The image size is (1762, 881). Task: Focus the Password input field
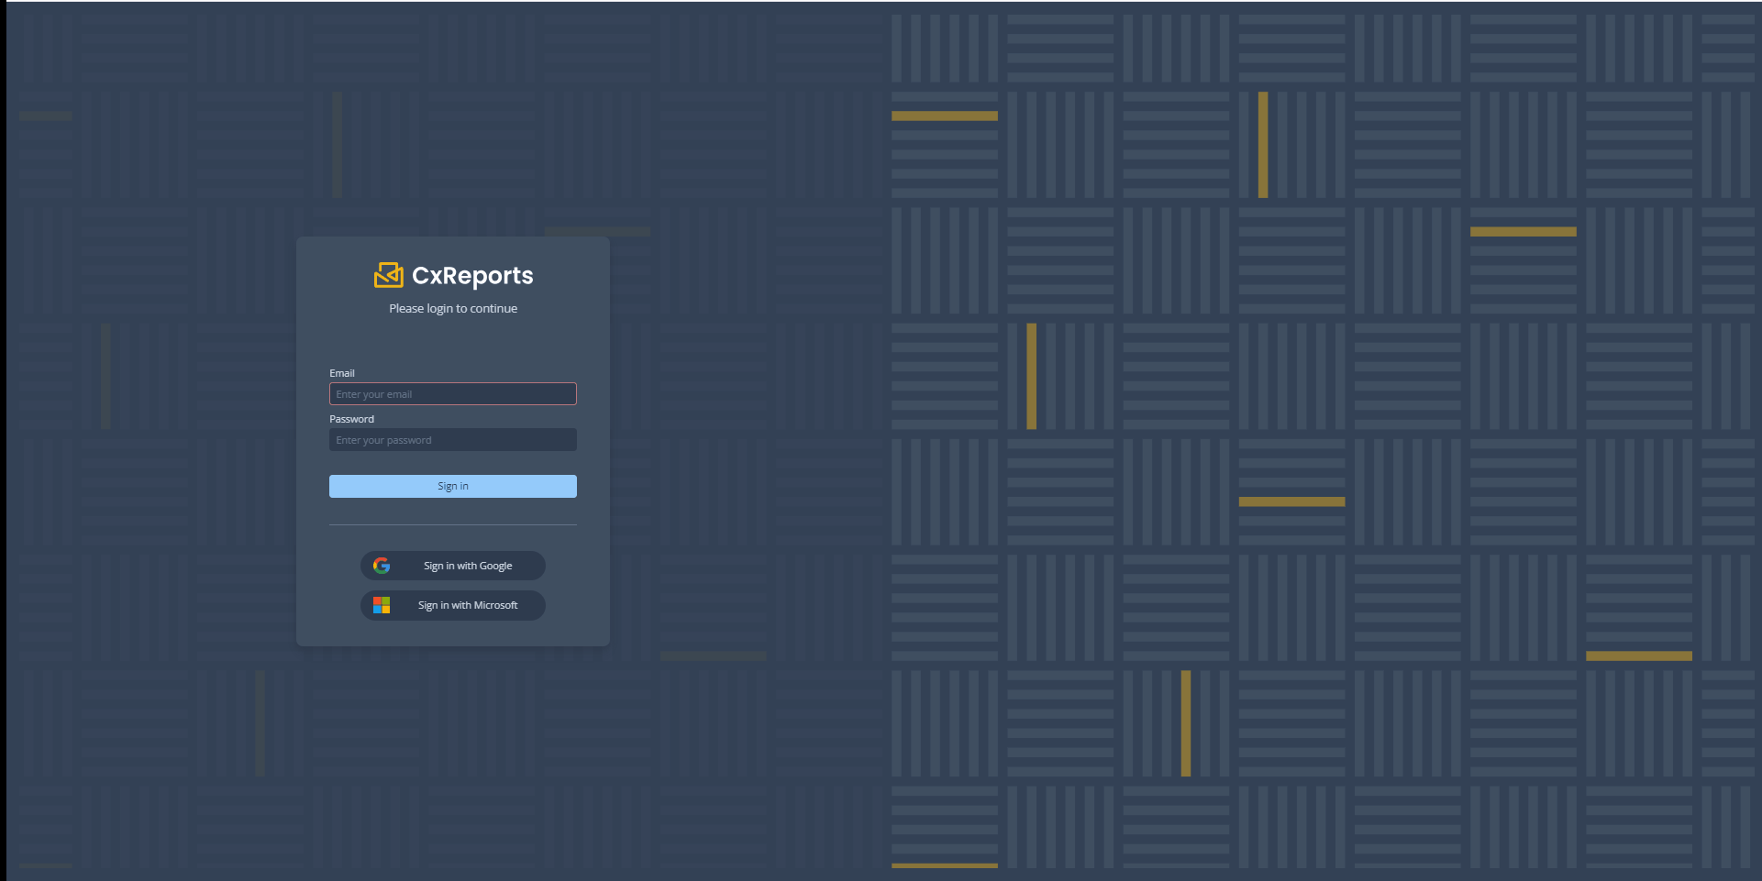(453, 440)
